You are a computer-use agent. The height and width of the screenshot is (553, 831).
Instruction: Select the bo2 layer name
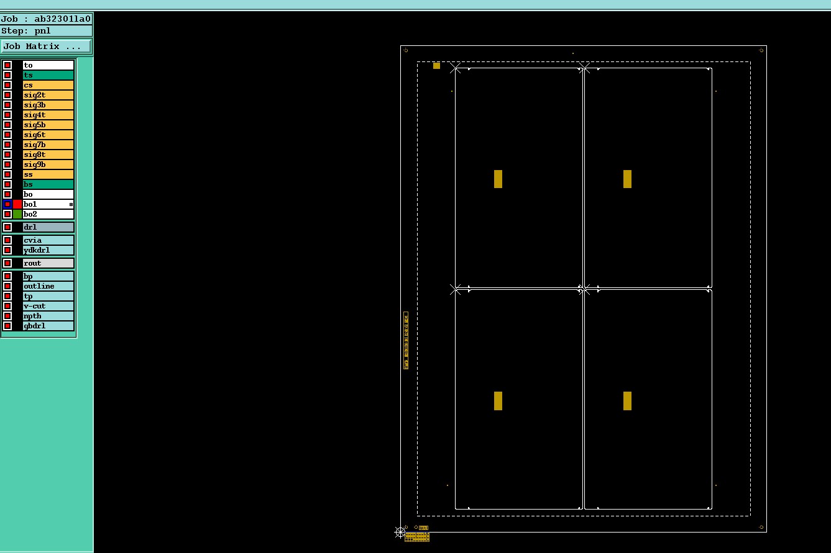click(x=48, y=214)
